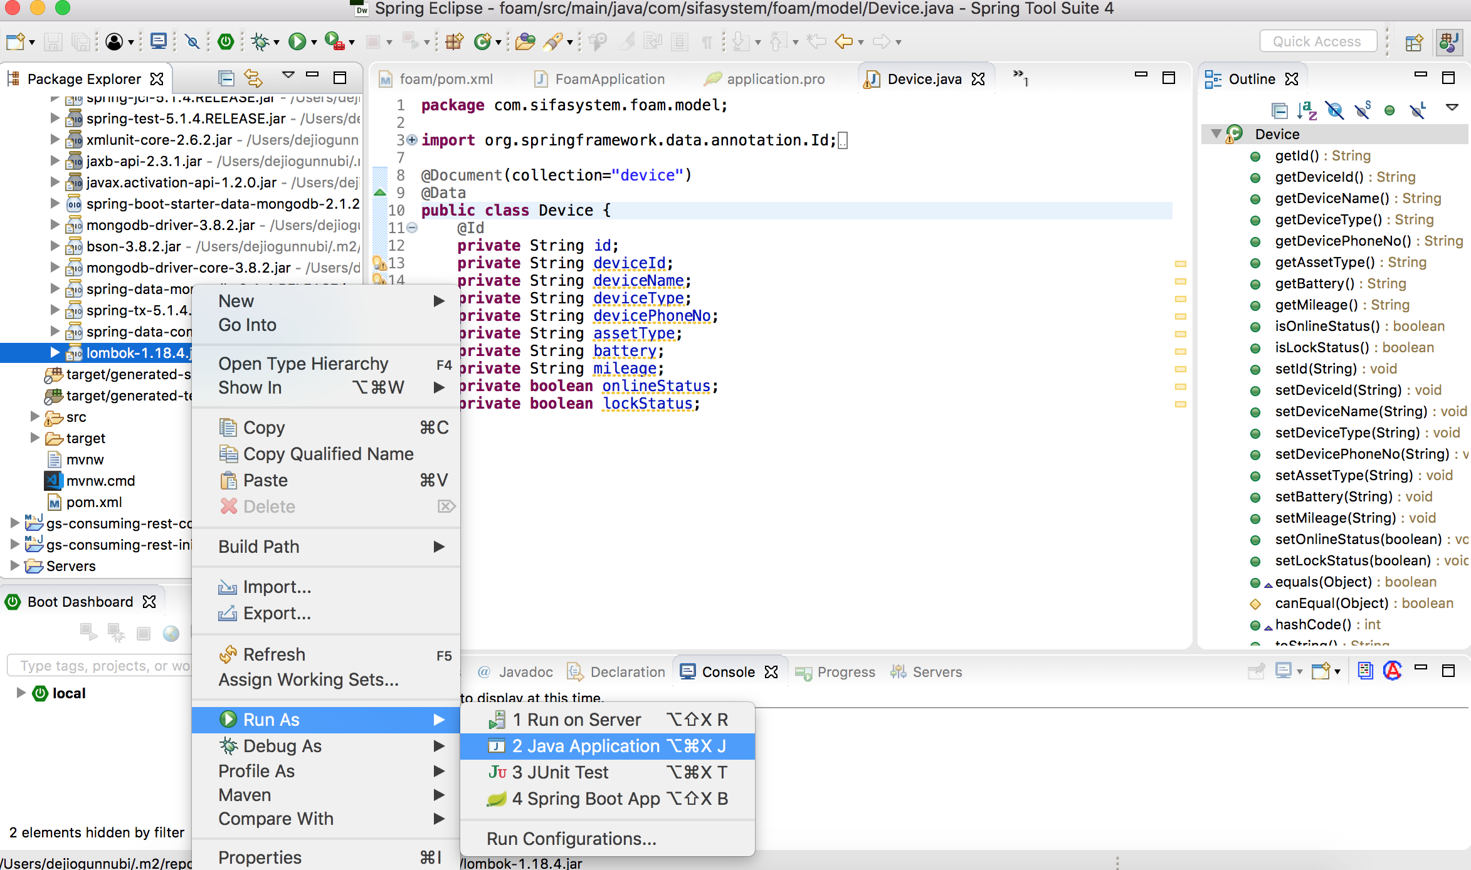Click warning marker on line 13

click(x=379, y=263)
